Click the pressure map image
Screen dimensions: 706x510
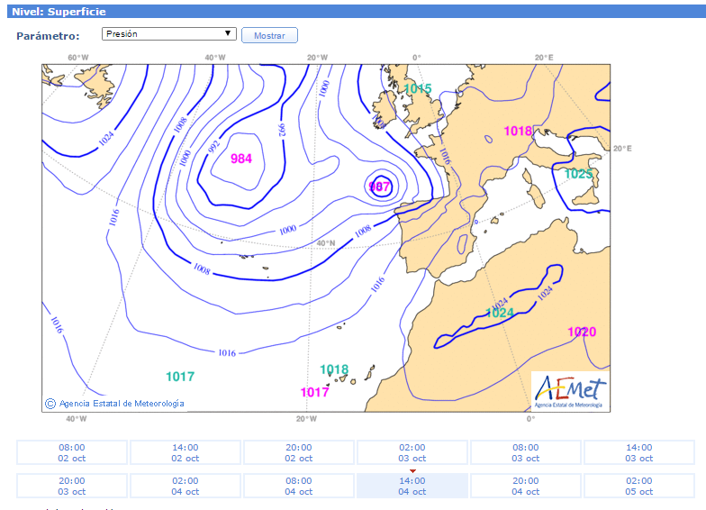click(326, 238)
